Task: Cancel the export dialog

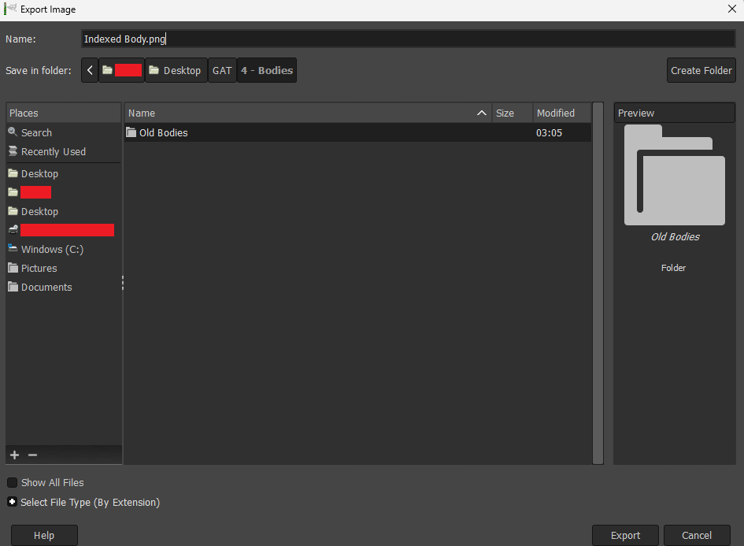Action: pos(696,535)
